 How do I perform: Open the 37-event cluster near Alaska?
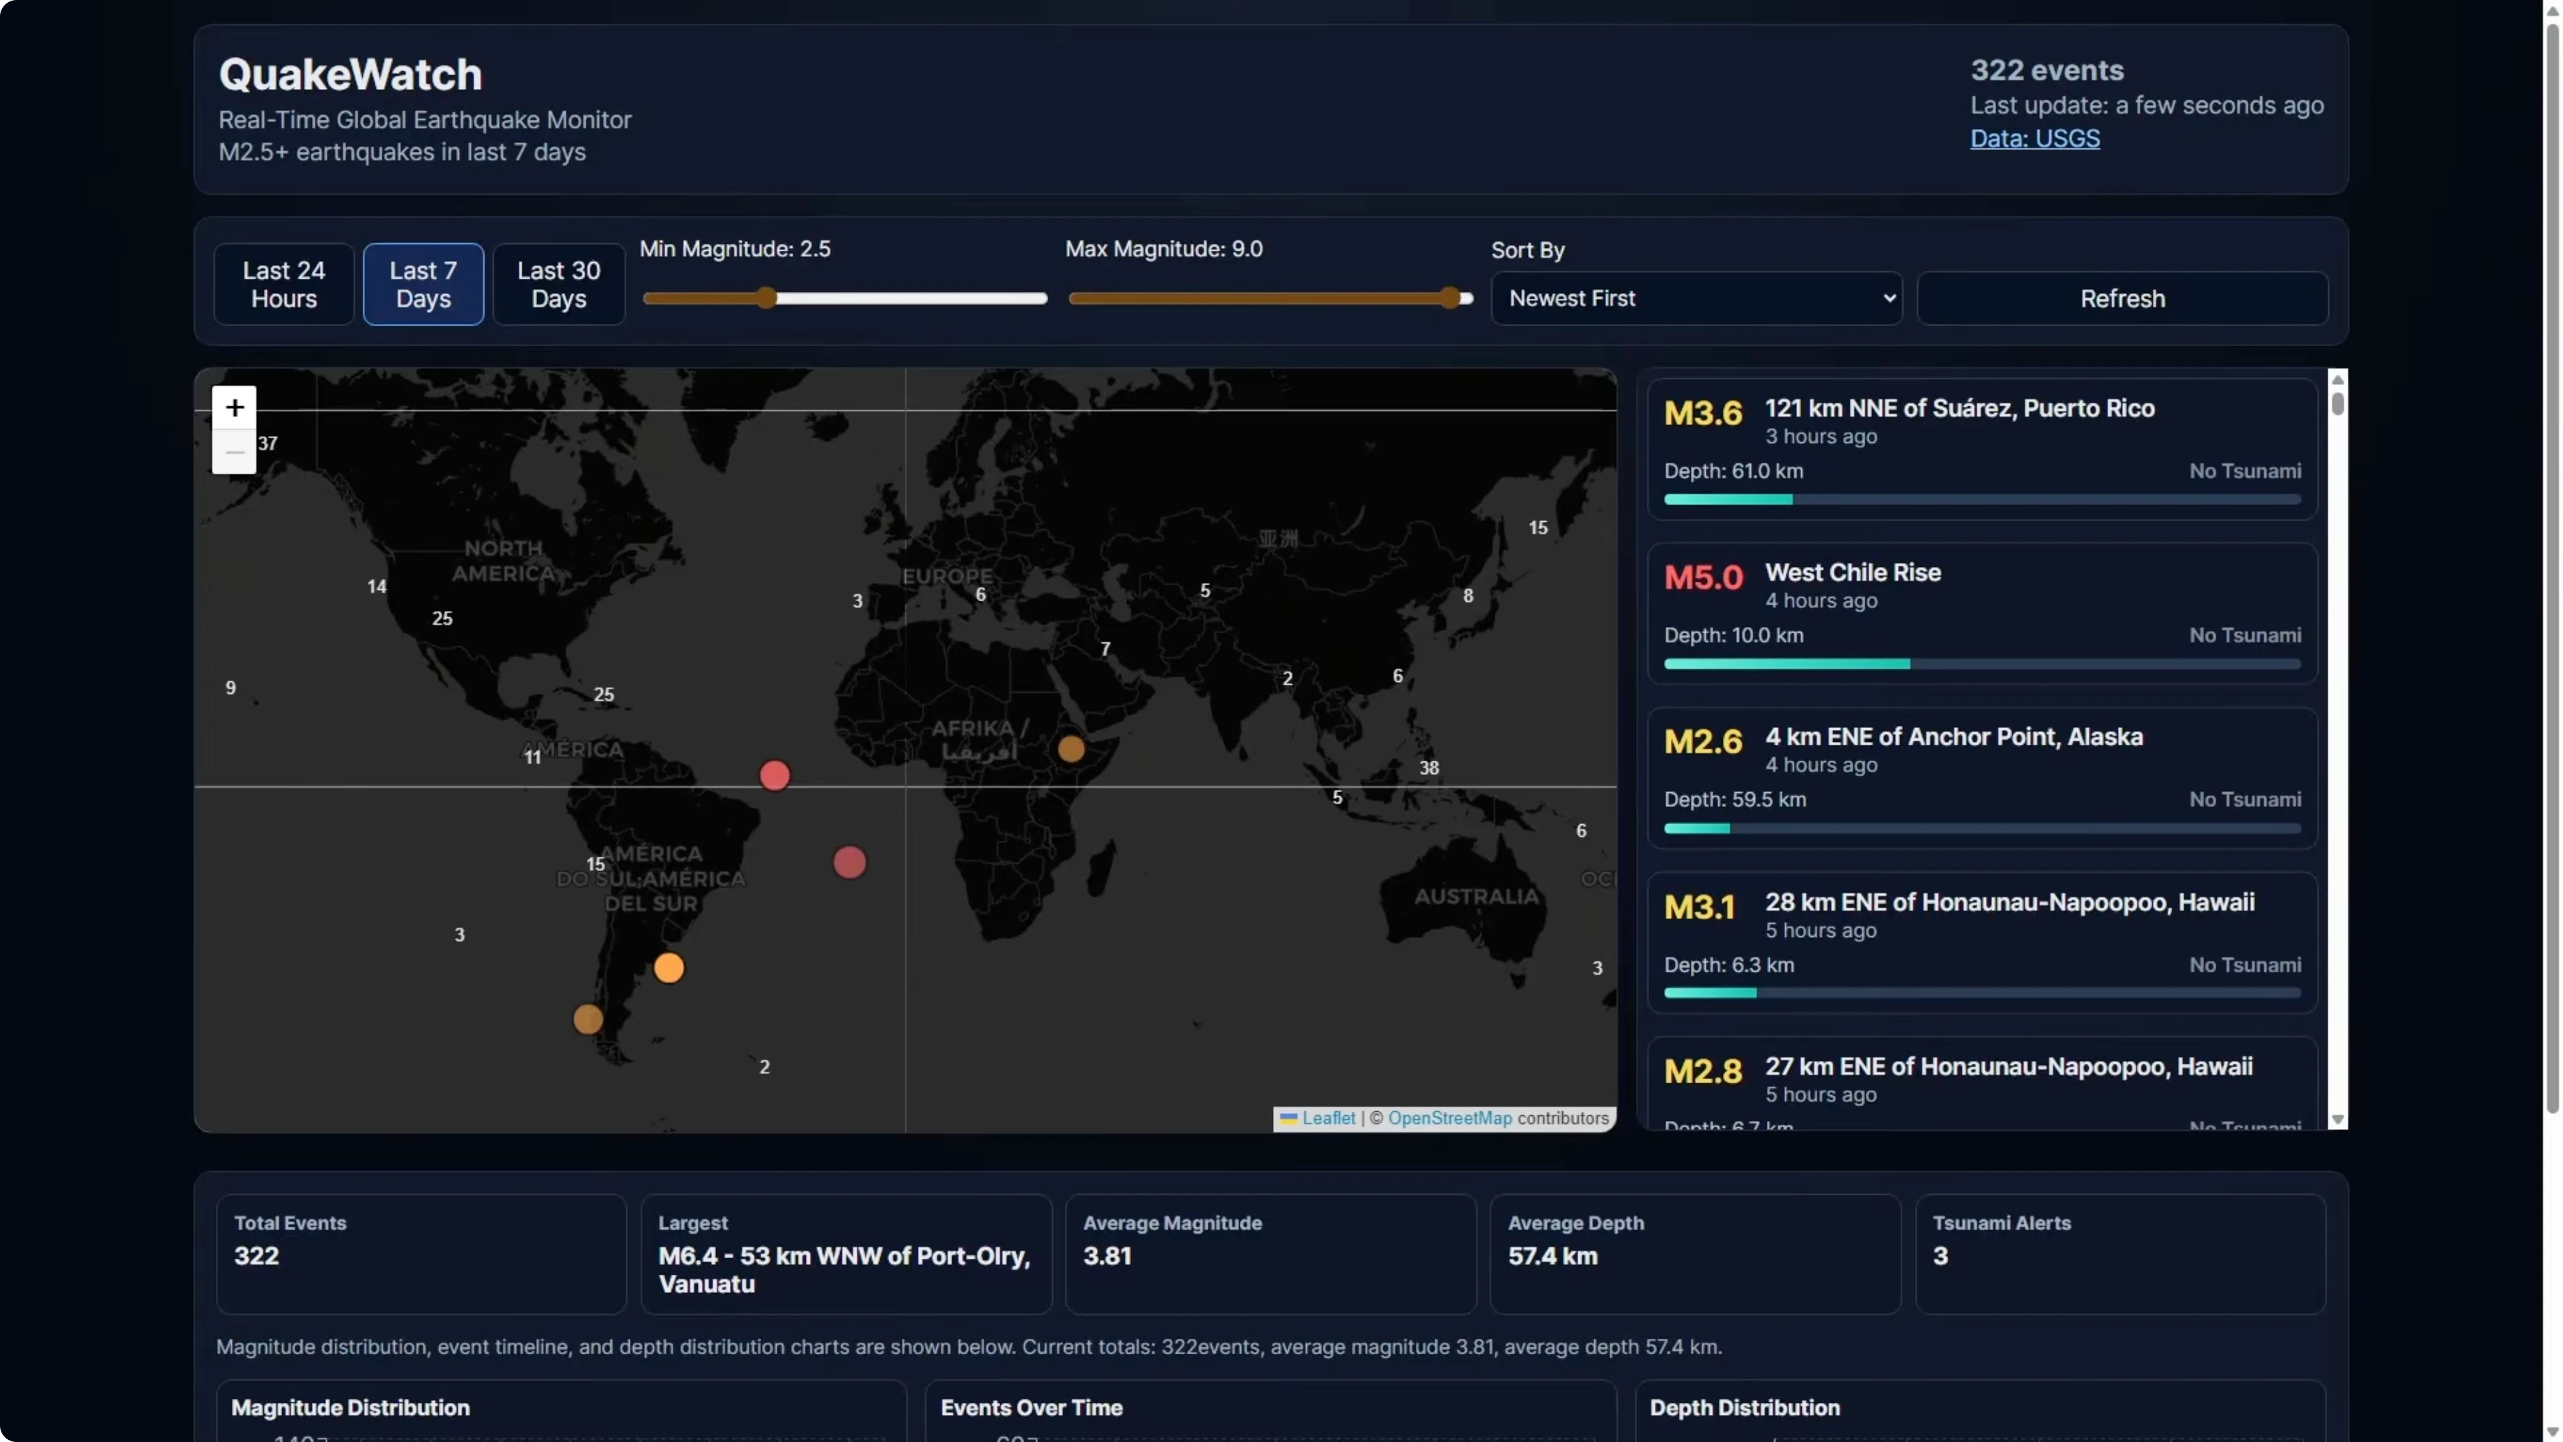267,443
